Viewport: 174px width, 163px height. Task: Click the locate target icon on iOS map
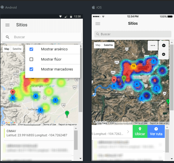(164, 54)
